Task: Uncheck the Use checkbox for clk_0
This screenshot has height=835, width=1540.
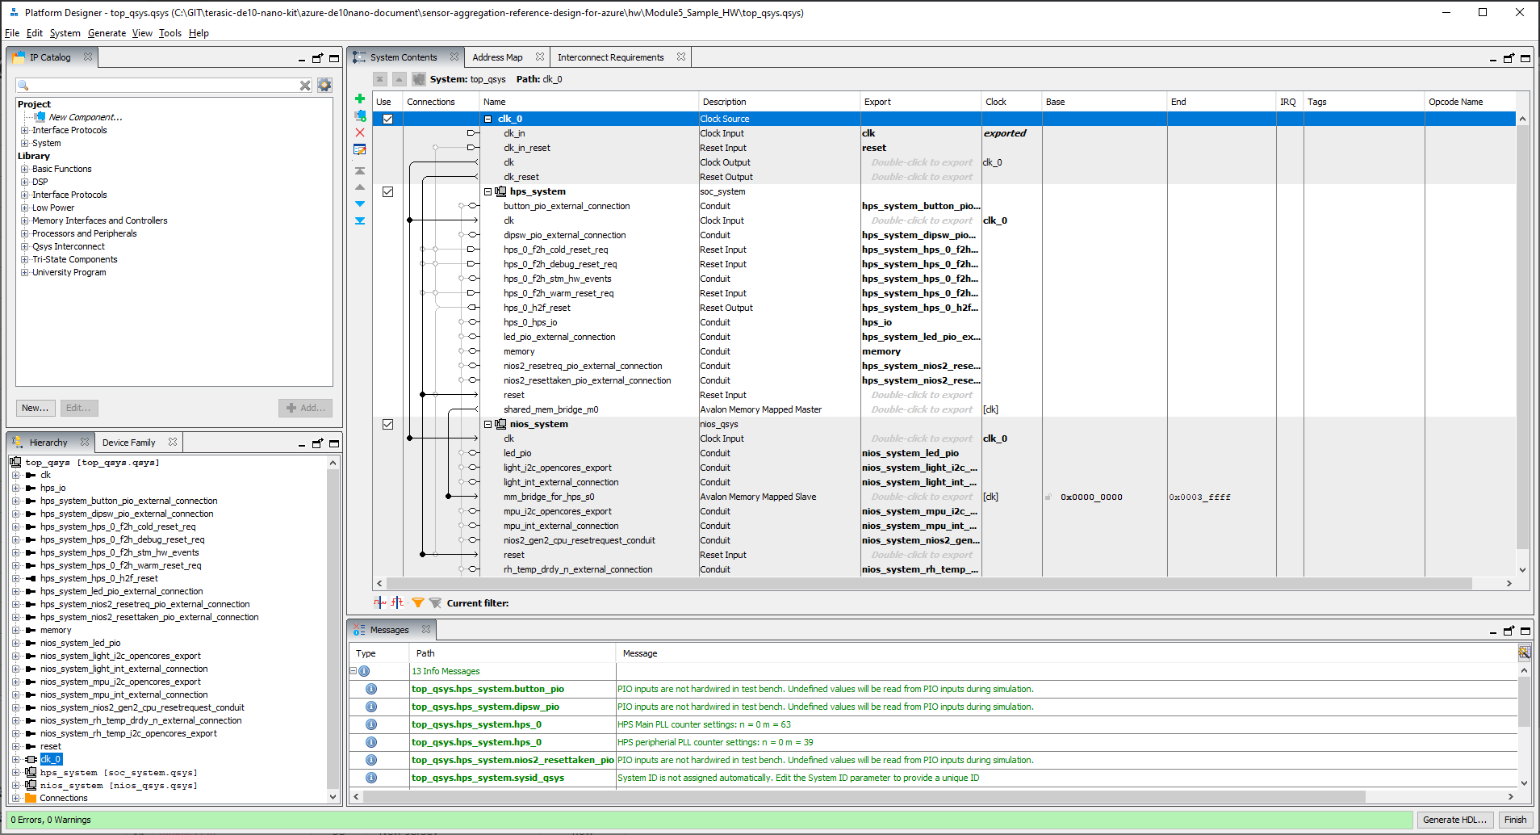Action: click(x=387, y=119)
